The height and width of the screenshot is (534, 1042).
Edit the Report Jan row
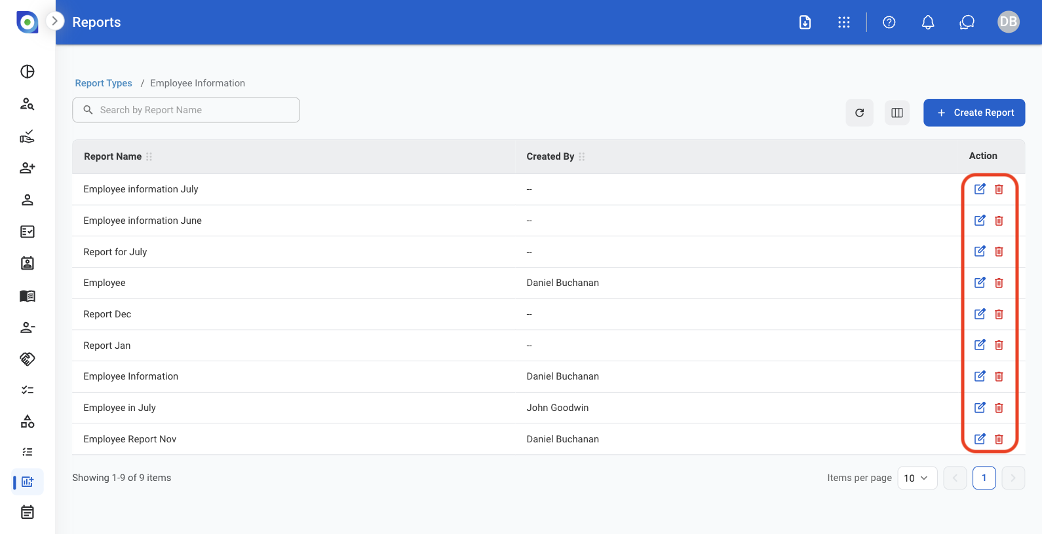pyautogui.click(x=980, y=345)
